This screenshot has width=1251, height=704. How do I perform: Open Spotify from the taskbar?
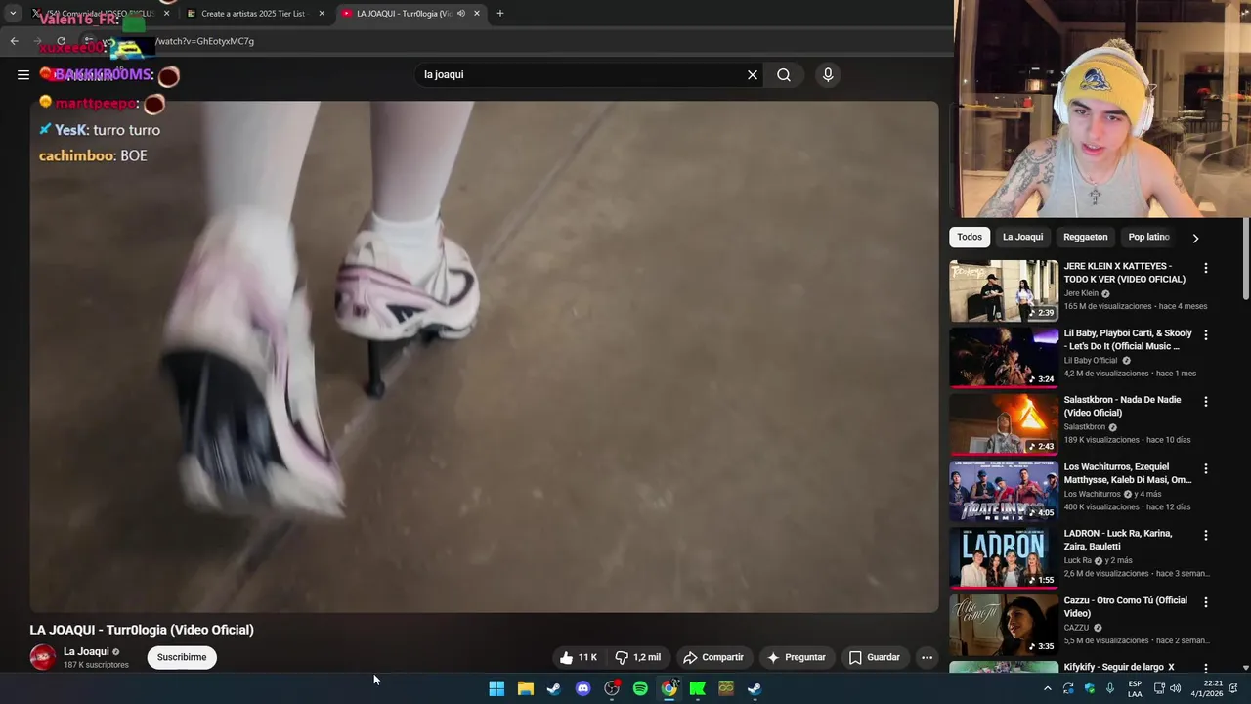point(640,688)
